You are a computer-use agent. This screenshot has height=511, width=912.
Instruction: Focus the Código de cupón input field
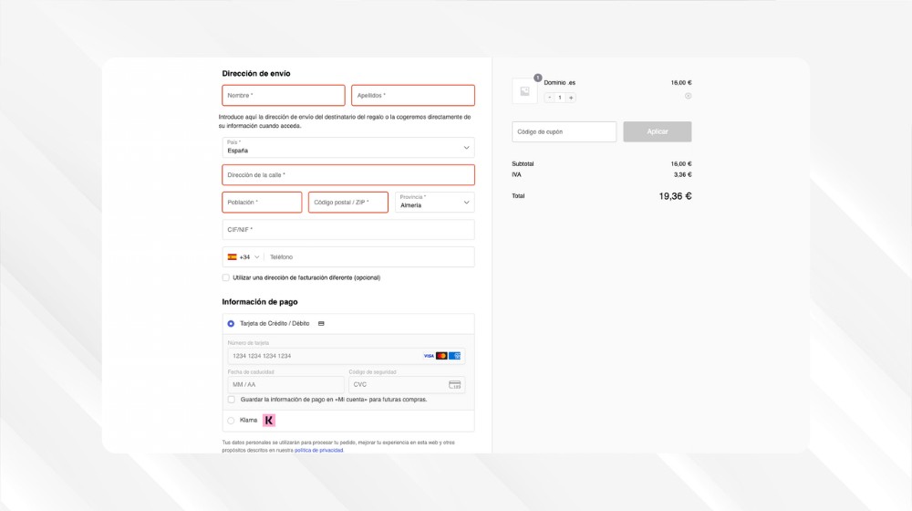click(x=564, y=131)
